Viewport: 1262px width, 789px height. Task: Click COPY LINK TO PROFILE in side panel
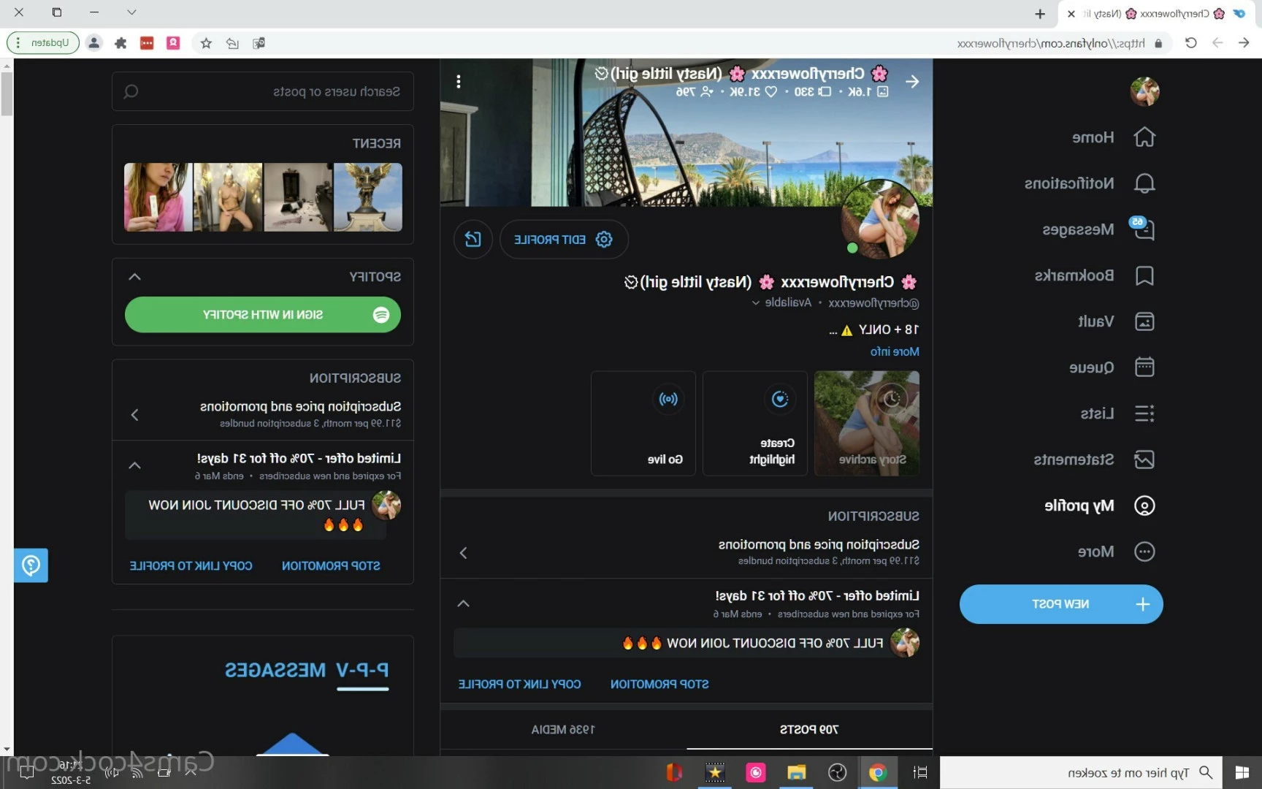click(x=191, y=566)
